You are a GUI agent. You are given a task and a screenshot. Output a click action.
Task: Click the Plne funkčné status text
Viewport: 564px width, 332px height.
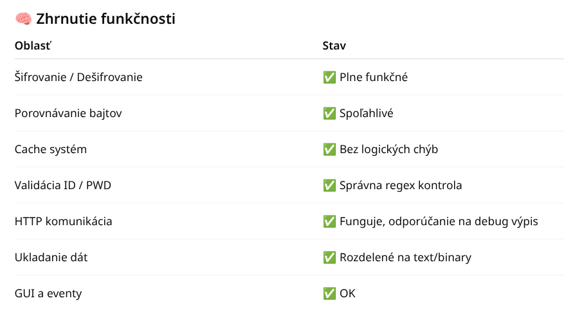[x=374, y=77]
